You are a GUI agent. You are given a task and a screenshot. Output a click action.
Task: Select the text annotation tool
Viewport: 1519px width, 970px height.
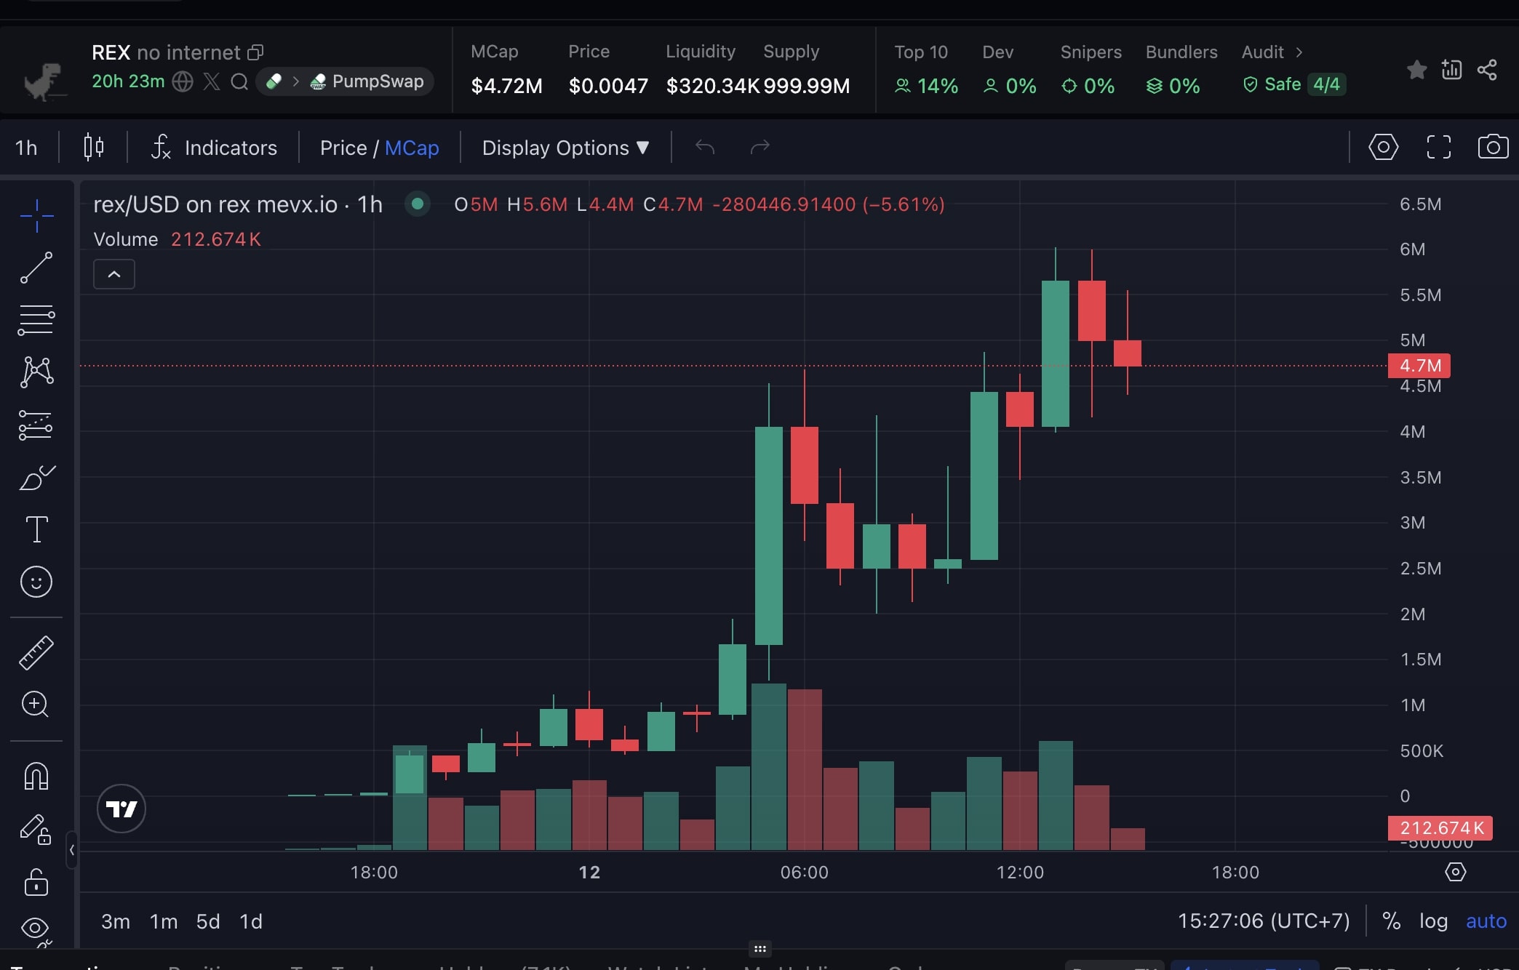[x=36, y=529]
